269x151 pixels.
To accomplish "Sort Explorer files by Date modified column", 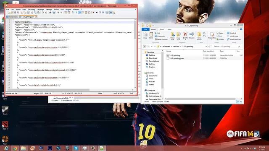I will click(x=208, y=51).
